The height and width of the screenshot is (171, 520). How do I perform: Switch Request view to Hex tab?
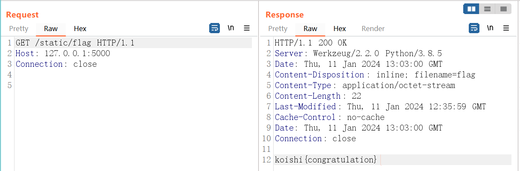[x=80, y=28]
